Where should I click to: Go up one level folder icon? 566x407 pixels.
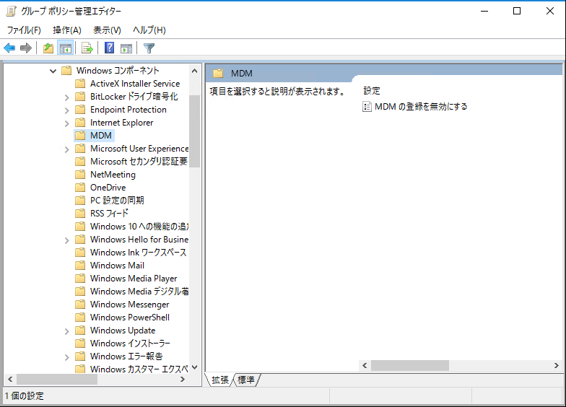(x=48, y=48)
